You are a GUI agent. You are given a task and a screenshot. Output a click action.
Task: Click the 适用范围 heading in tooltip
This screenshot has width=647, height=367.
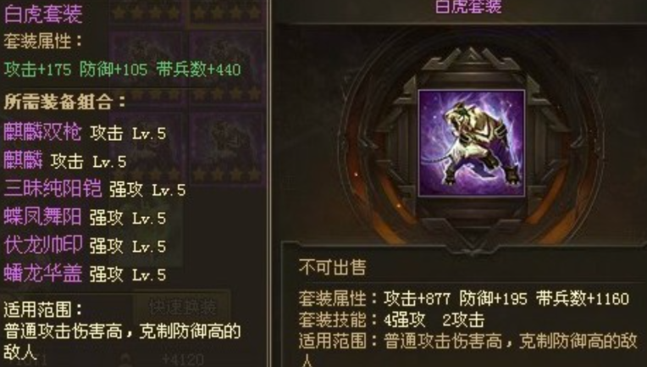[x=43, y=309]
